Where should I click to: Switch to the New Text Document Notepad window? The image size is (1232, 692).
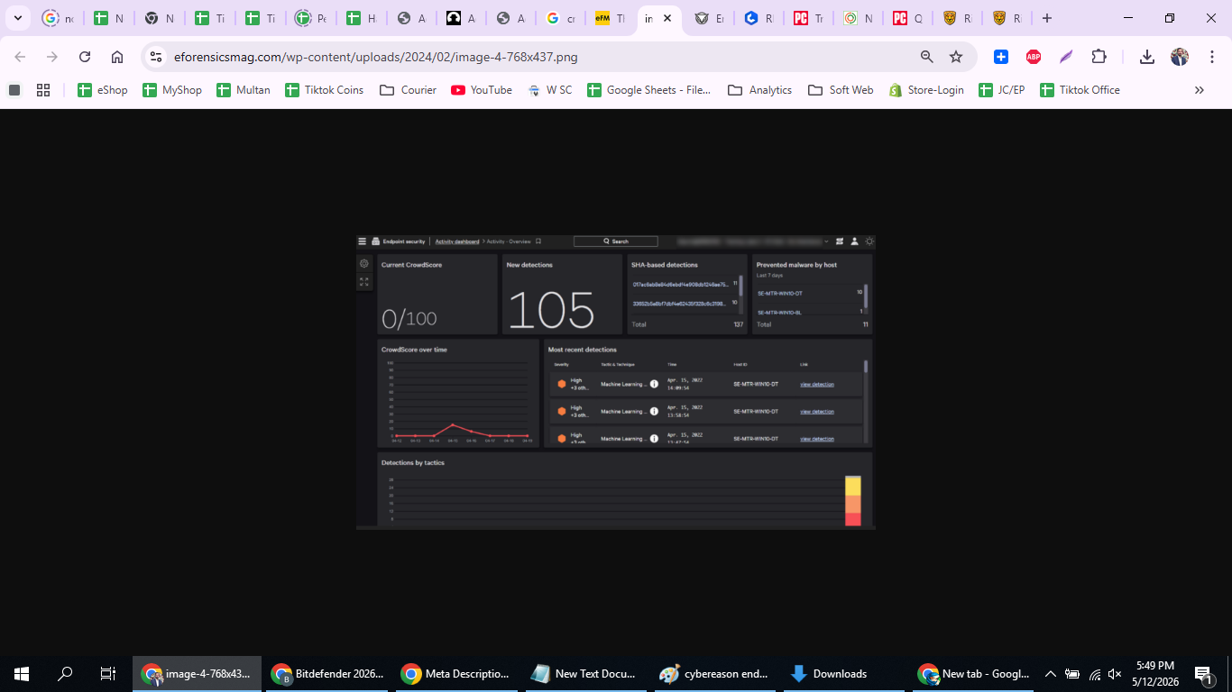coord(587,674)
